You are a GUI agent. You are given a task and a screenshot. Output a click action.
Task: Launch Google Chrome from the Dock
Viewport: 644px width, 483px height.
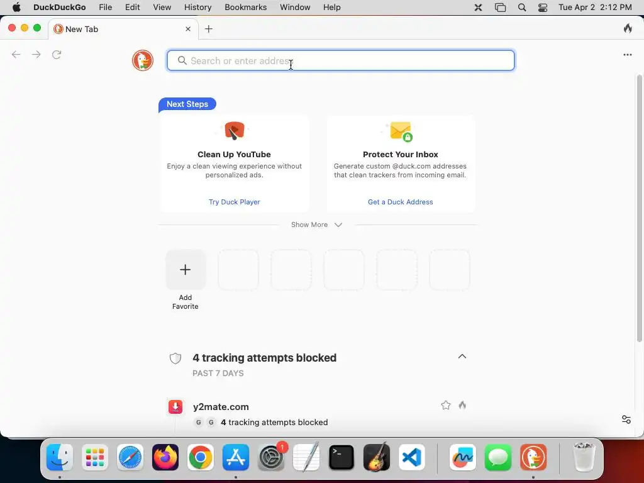(x=201, y=457)
